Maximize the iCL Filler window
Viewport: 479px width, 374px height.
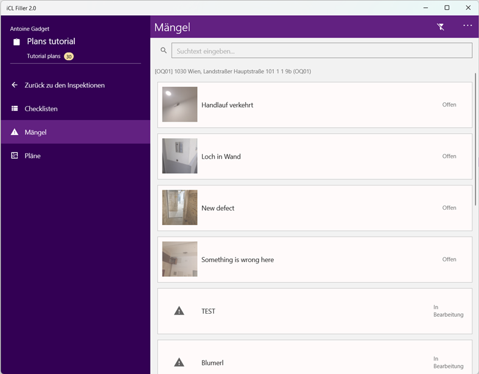click(447, 8)
